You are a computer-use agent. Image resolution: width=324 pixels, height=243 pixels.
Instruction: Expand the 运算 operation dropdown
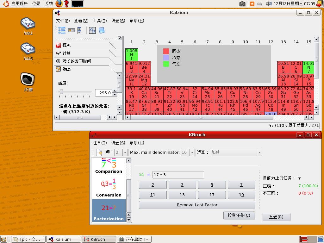pyautogui.click(x=259, y=153)
